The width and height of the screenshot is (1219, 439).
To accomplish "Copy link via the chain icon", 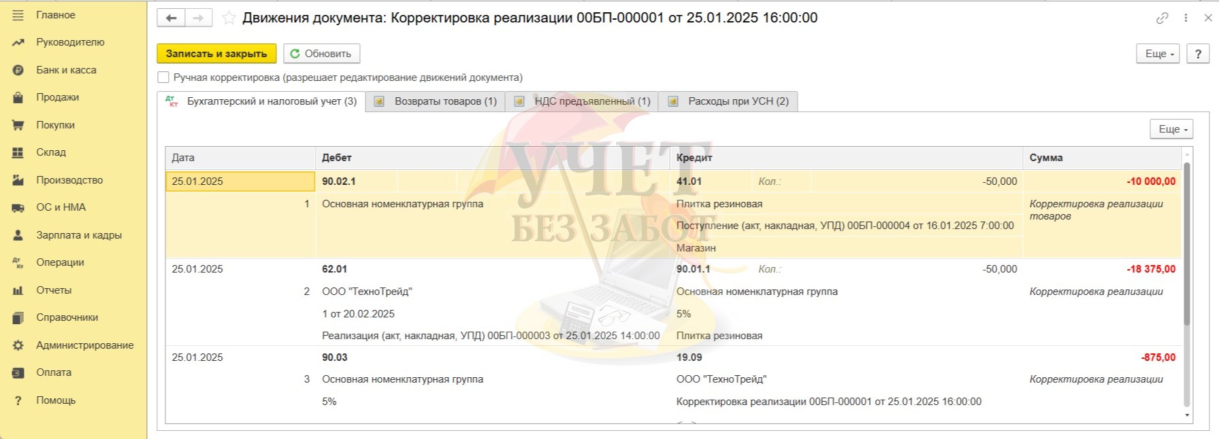I will (1163, 18).
